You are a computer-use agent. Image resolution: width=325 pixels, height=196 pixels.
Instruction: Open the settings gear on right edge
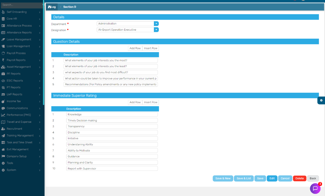321,100
